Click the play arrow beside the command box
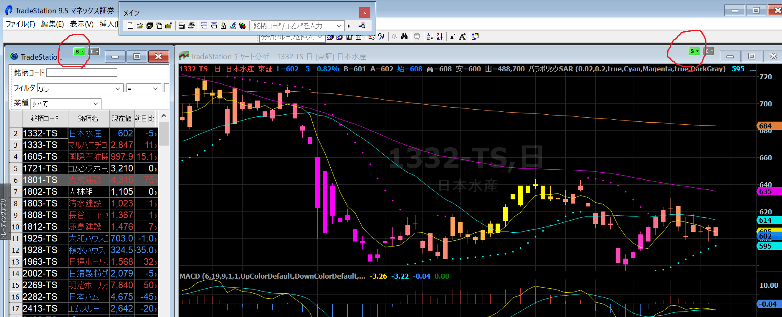Image resolution: width=782 pixels, height=317 pixels. point(349,26)
